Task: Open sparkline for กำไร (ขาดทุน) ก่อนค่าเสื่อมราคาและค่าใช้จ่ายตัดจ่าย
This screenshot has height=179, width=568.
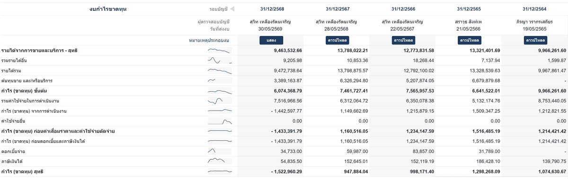Action: [220, 131]
